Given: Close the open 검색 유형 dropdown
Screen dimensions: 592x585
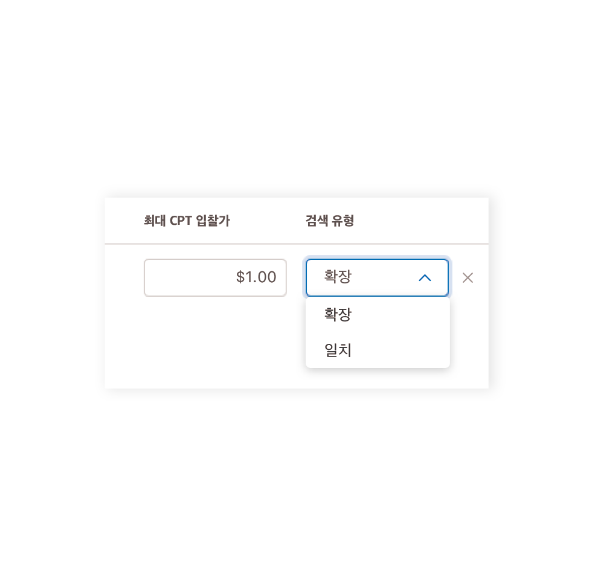Looking at the screenshot, I should tap(425, 278).
